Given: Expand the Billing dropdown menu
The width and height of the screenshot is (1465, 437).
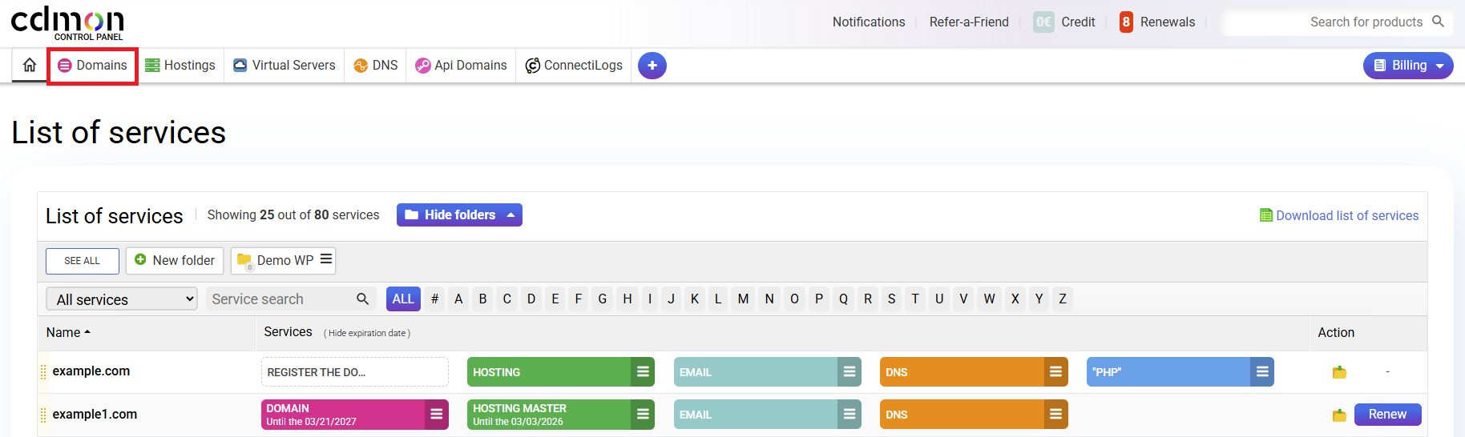Looking at the screenshot, I should click(1408, 66).
